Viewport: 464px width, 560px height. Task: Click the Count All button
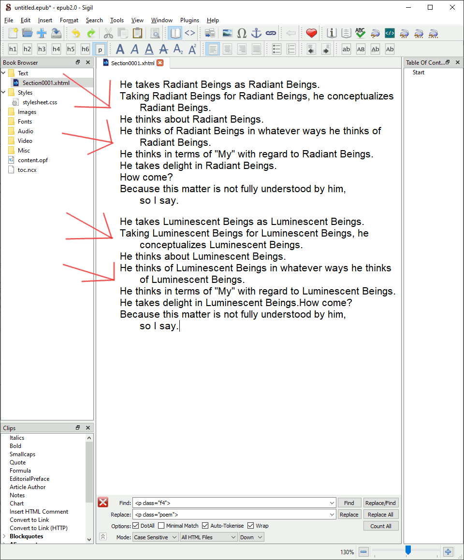[381, 526]
